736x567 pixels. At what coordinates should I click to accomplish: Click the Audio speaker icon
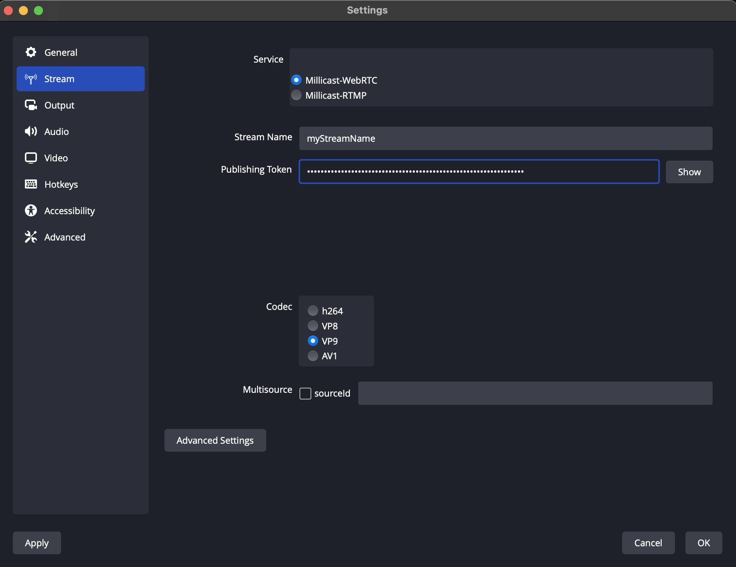coord(31,132)
